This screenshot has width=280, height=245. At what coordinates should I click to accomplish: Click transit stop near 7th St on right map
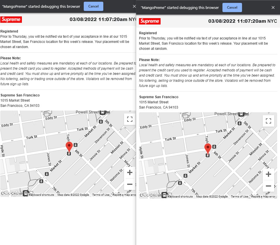click(180, 183)
